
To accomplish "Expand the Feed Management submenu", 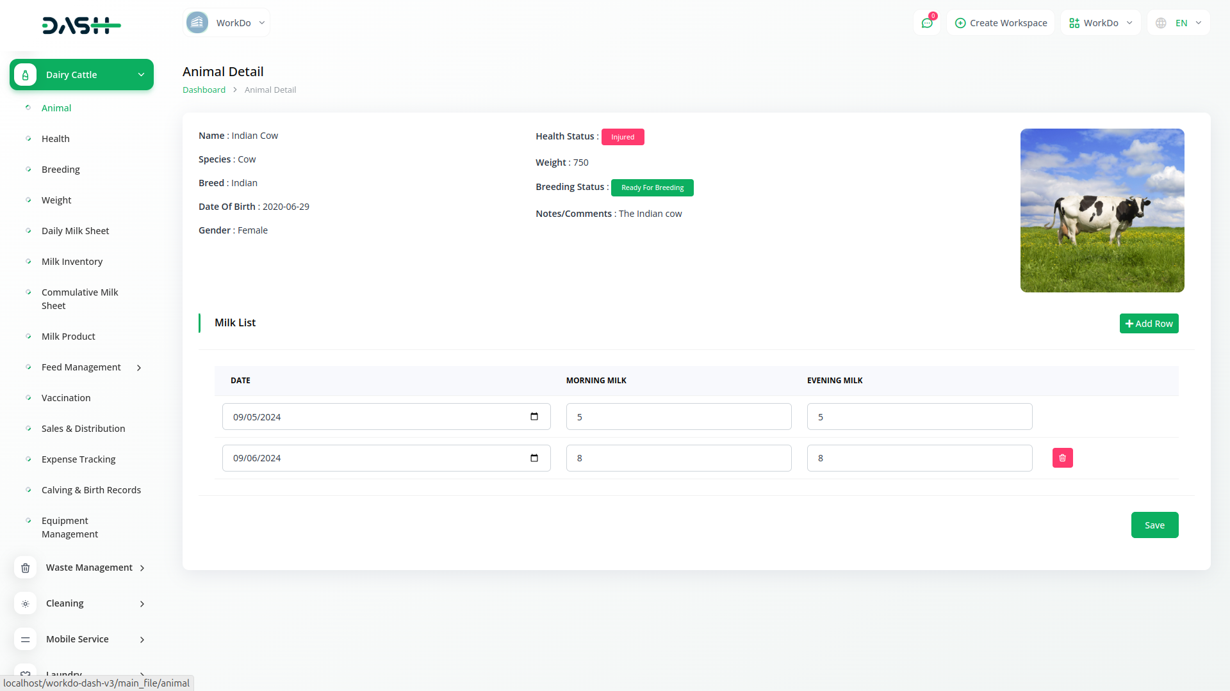I will point(139,367).
